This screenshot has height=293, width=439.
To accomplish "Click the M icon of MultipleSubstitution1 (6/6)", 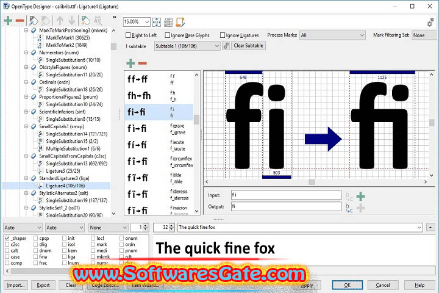I will coord(40,148).
